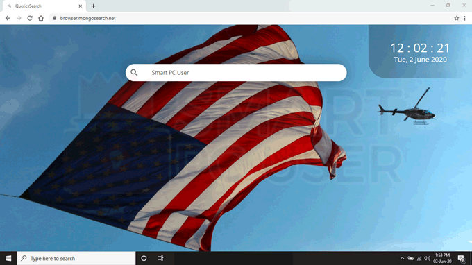The width and height of the screenshot is (472, 265).
Task: Open volume control in system tray
Action: coord(427,258)
